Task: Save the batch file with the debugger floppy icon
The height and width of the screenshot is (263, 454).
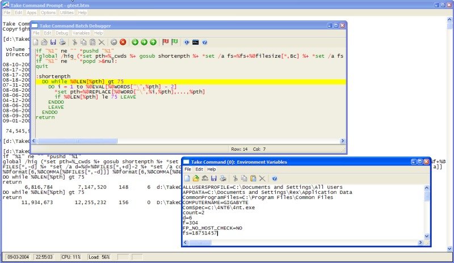Action: pyautogui.click(x=53, y=43)
